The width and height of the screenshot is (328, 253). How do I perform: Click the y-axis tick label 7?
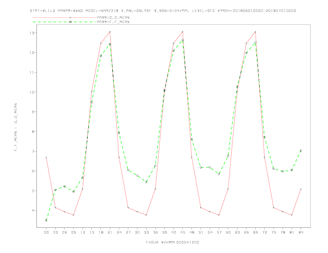pos(33,151)
